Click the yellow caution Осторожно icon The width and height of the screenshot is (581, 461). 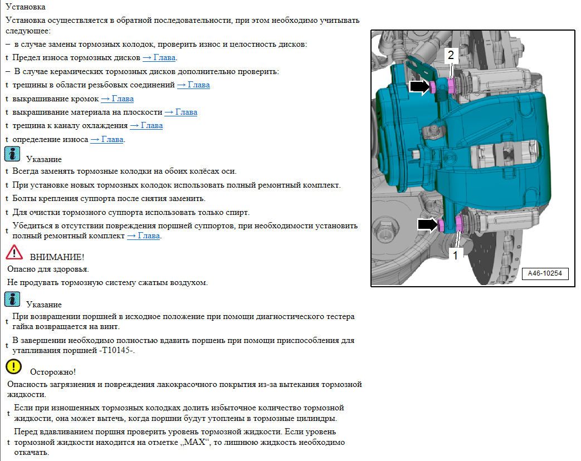[x=14, y=366]
